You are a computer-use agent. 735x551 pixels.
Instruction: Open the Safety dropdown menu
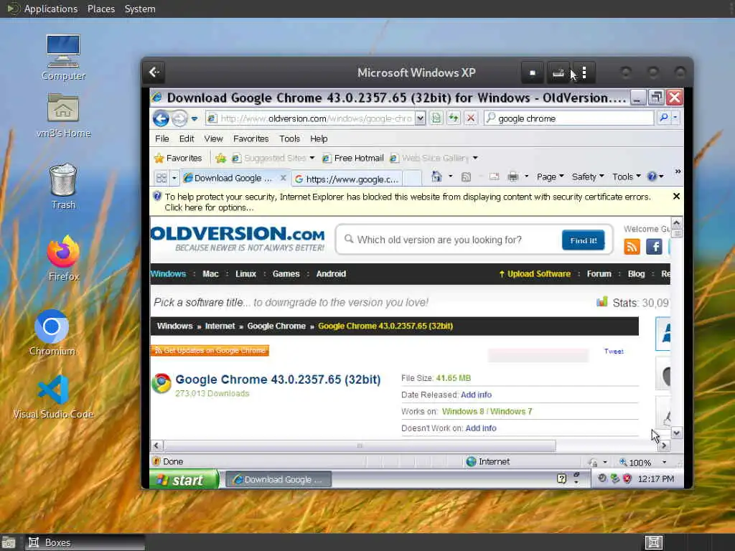587,176
